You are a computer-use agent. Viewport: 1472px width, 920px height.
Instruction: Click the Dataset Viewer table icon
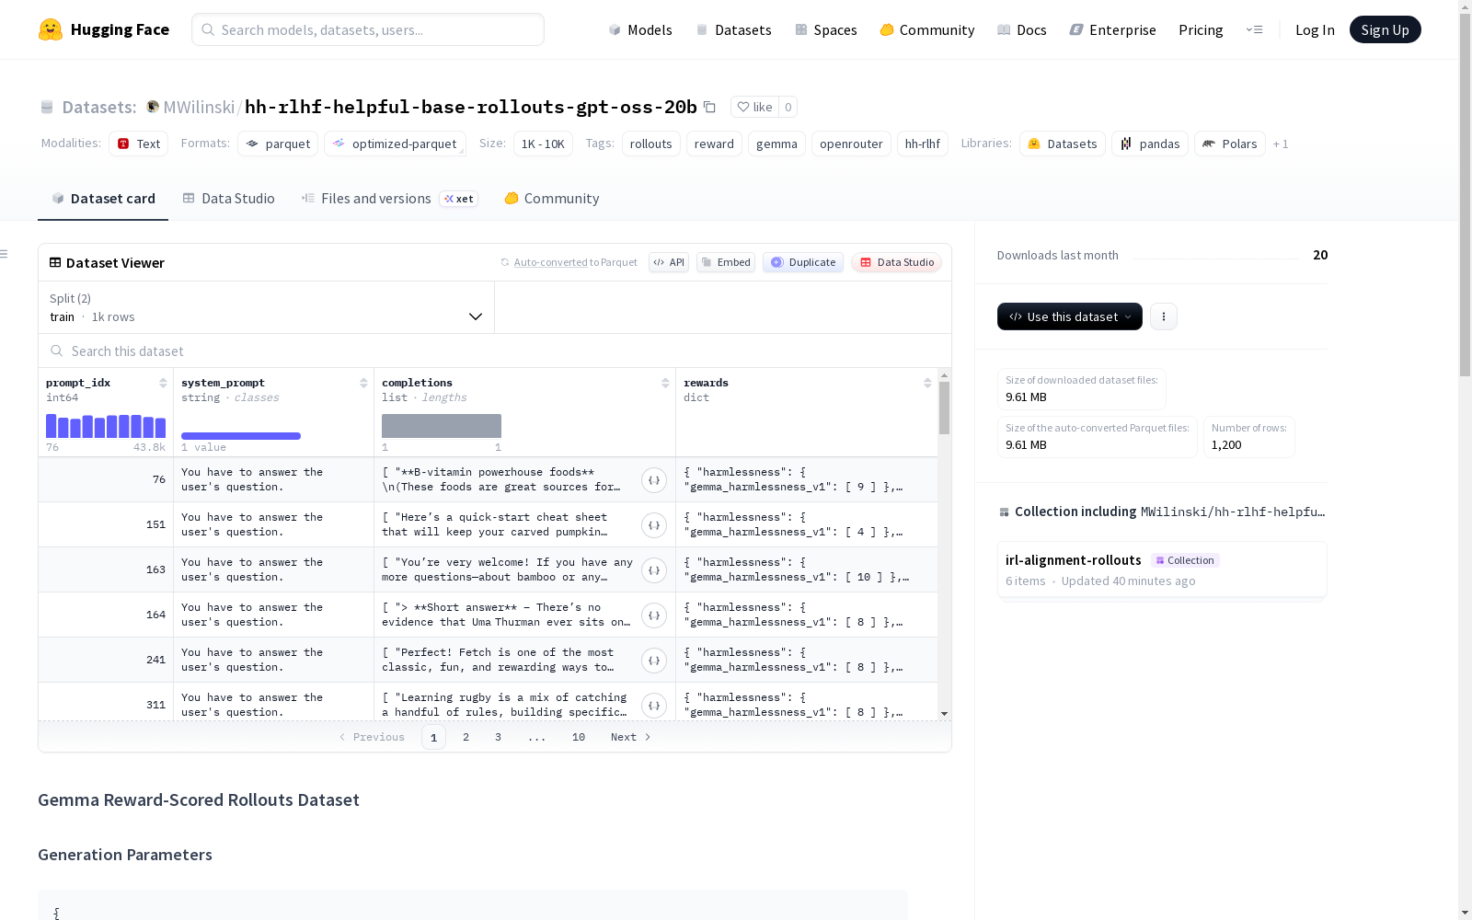pyautogui.click(x=55, y=262)
